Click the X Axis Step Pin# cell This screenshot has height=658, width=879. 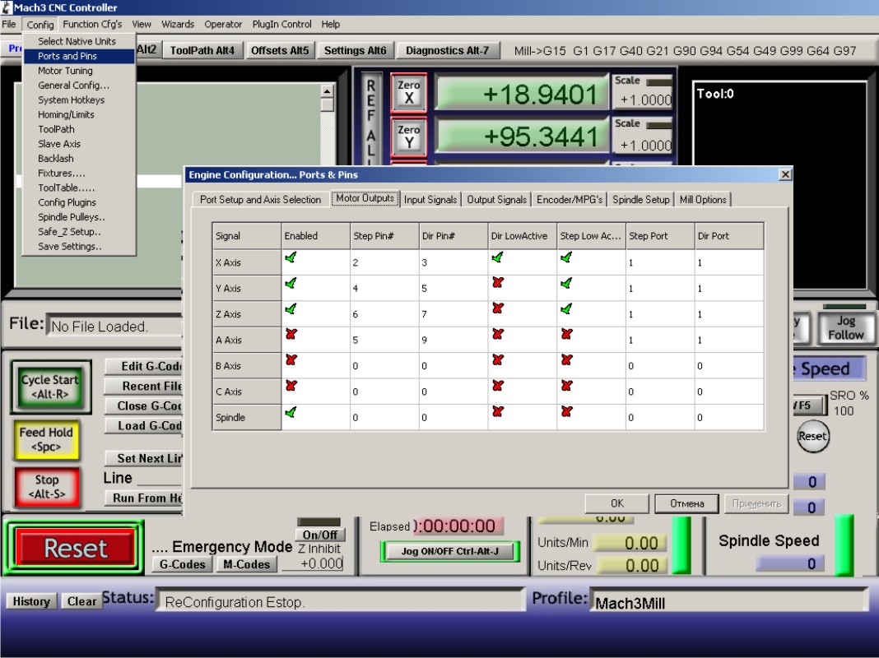coord(384,263)
